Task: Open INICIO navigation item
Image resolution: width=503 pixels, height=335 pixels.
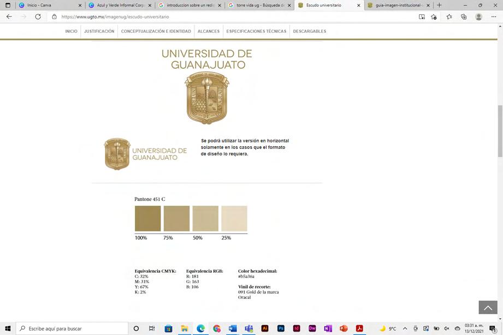Action: pos(71,31)
